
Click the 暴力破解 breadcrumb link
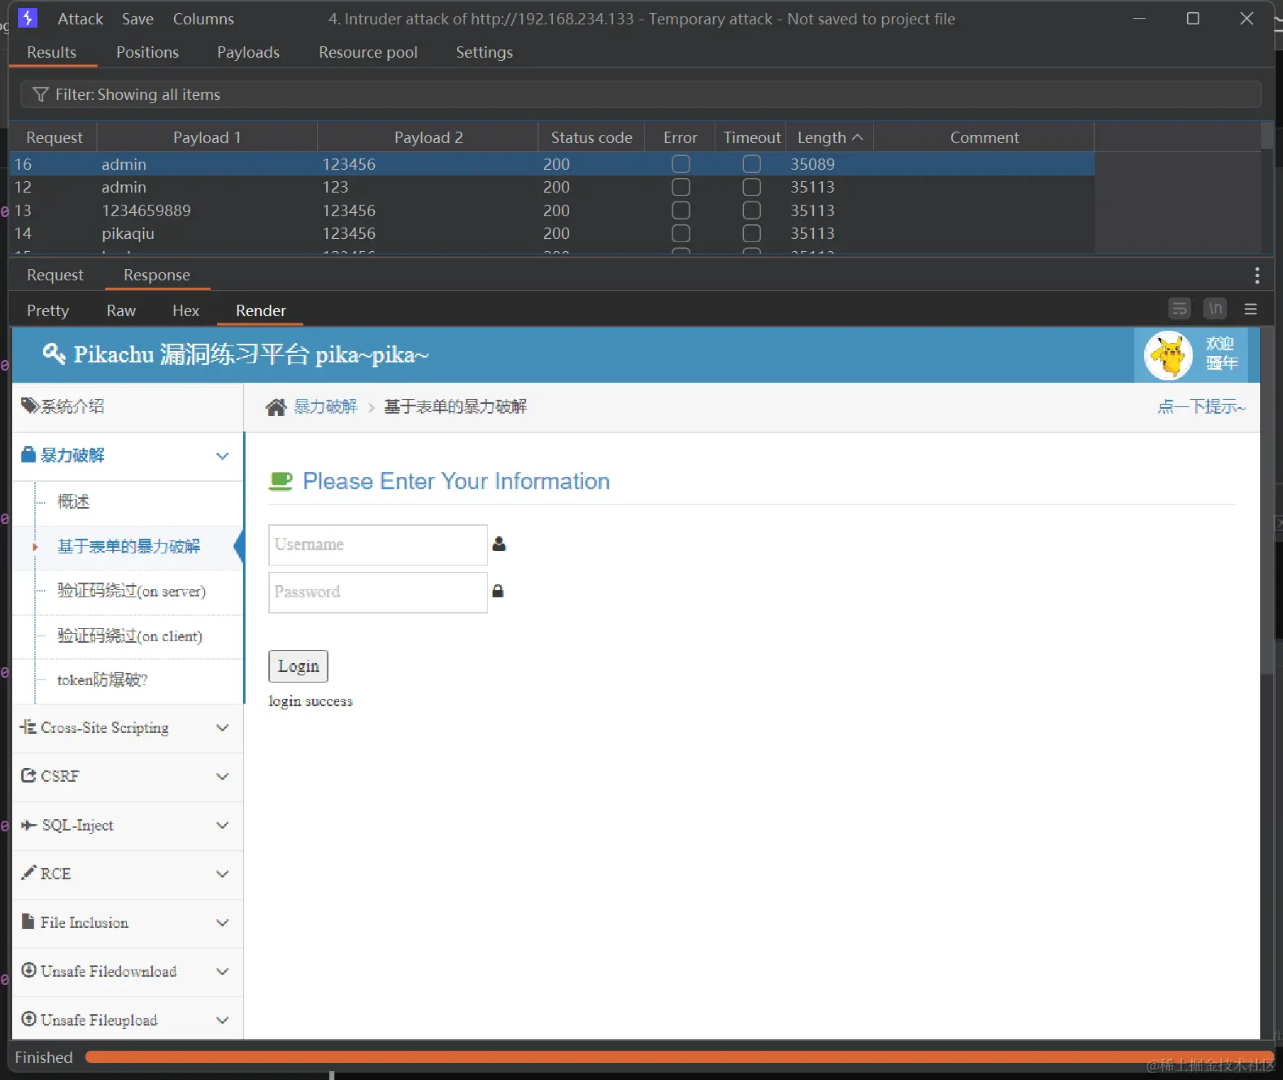point(325,406)
